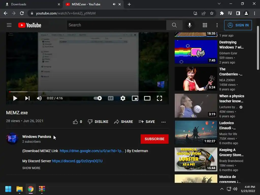Screen dimensions: 260x195
Task: Open WinRAR from the taskbar
Action: (x=42, y=189)
